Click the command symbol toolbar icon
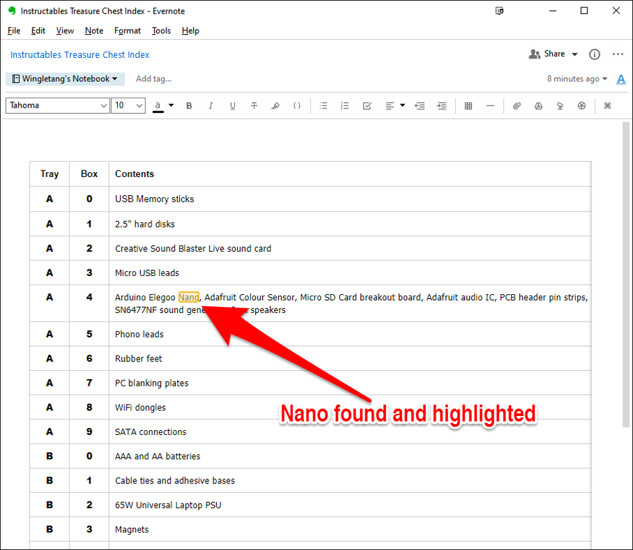633x550 pixels. 607,106
